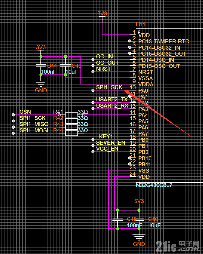The image size is (203, 254).
Task: Click pin name VDD at pin 24
Action: click(x=144, y=177)
